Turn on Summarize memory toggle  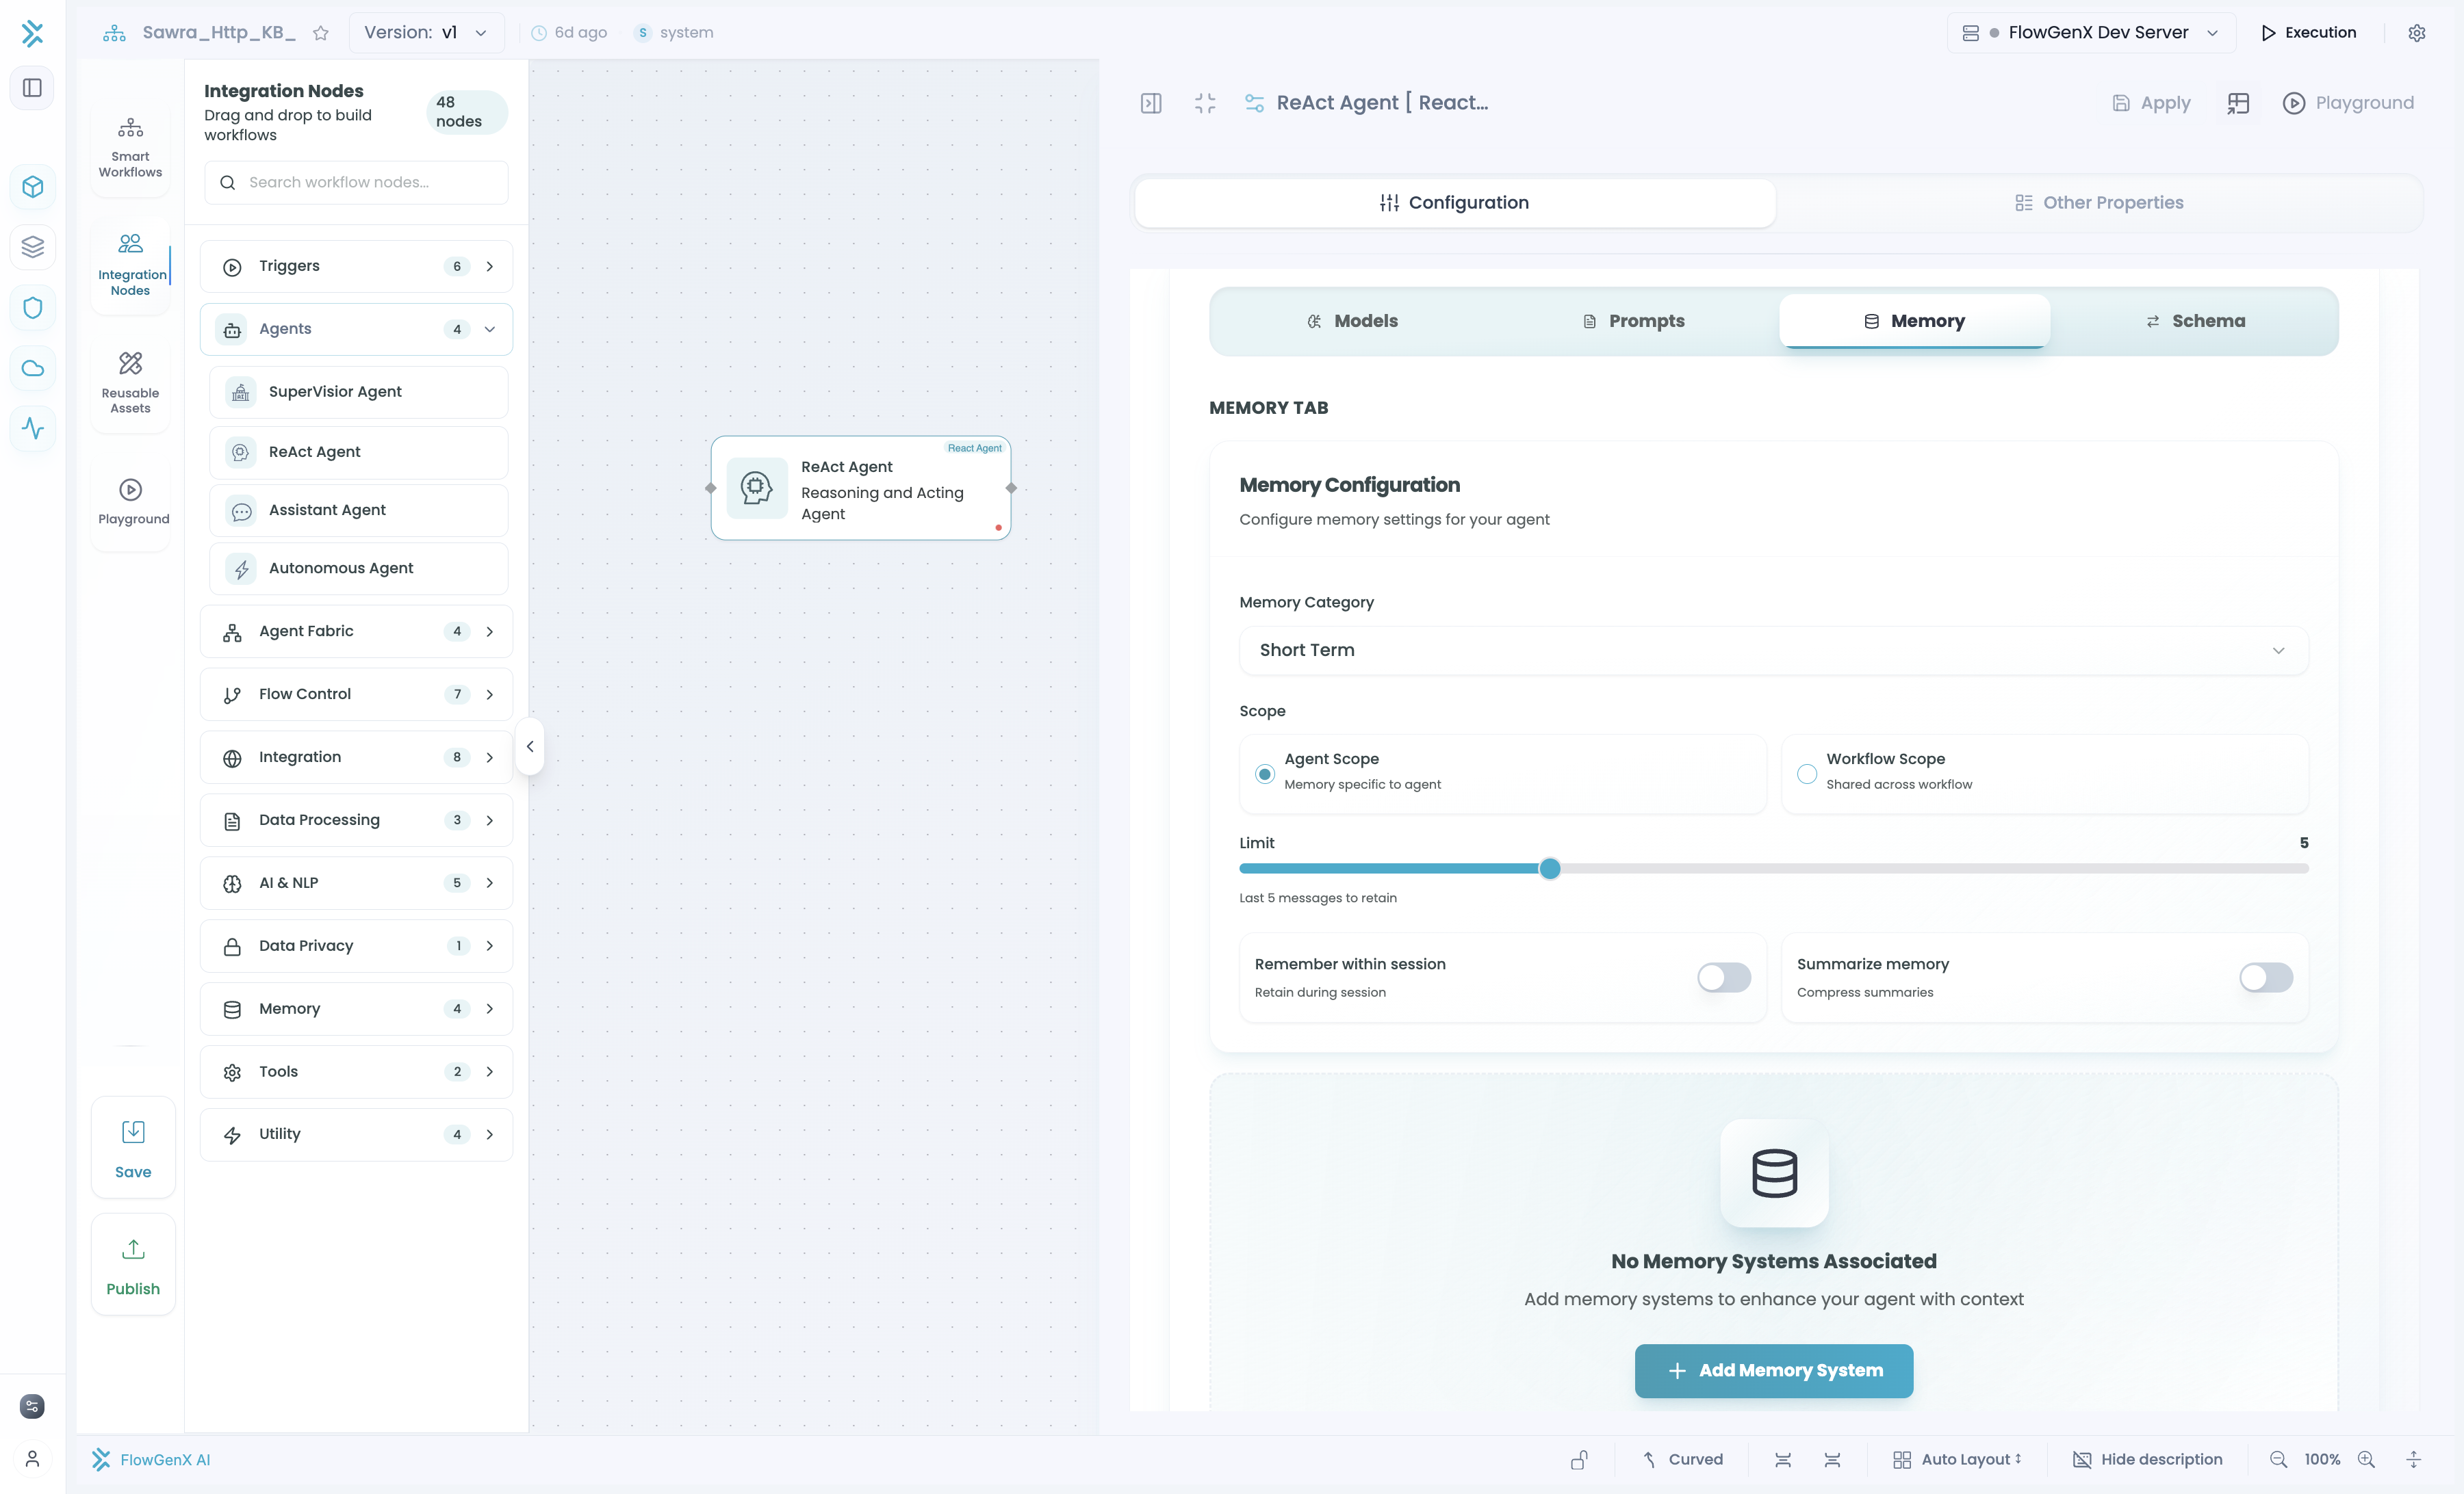[2265, 976]
